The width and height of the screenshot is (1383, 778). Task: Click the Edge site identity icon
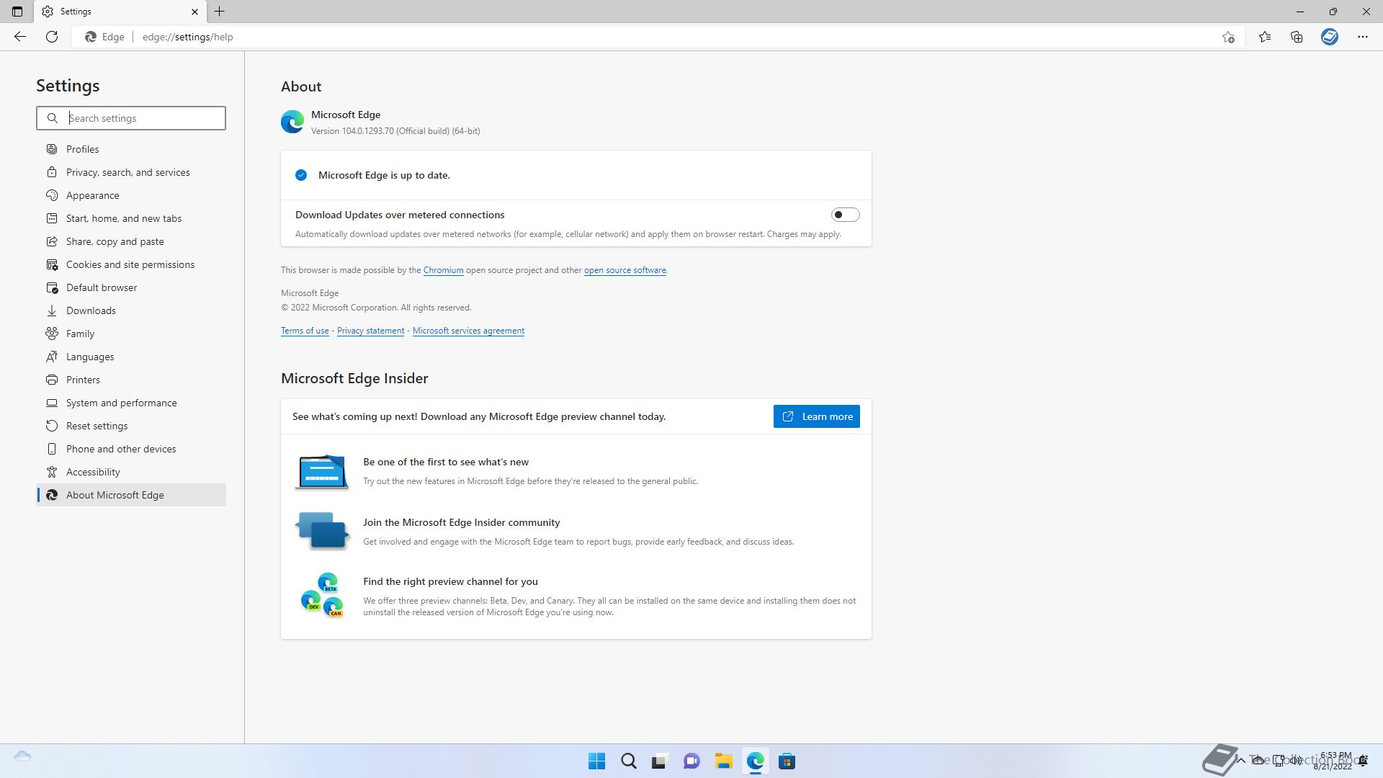(91, 37)
